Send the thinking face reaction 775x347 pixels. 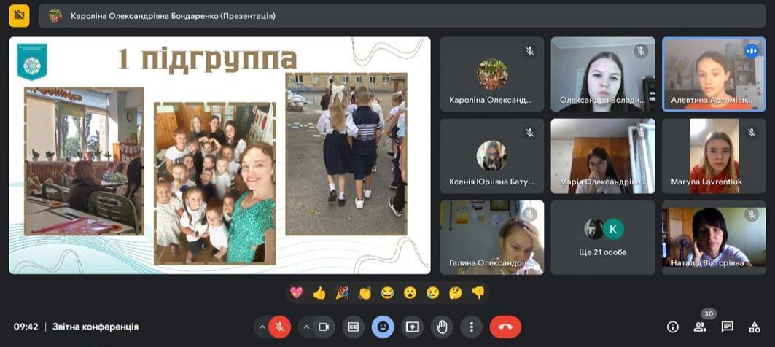coord(455,293)
